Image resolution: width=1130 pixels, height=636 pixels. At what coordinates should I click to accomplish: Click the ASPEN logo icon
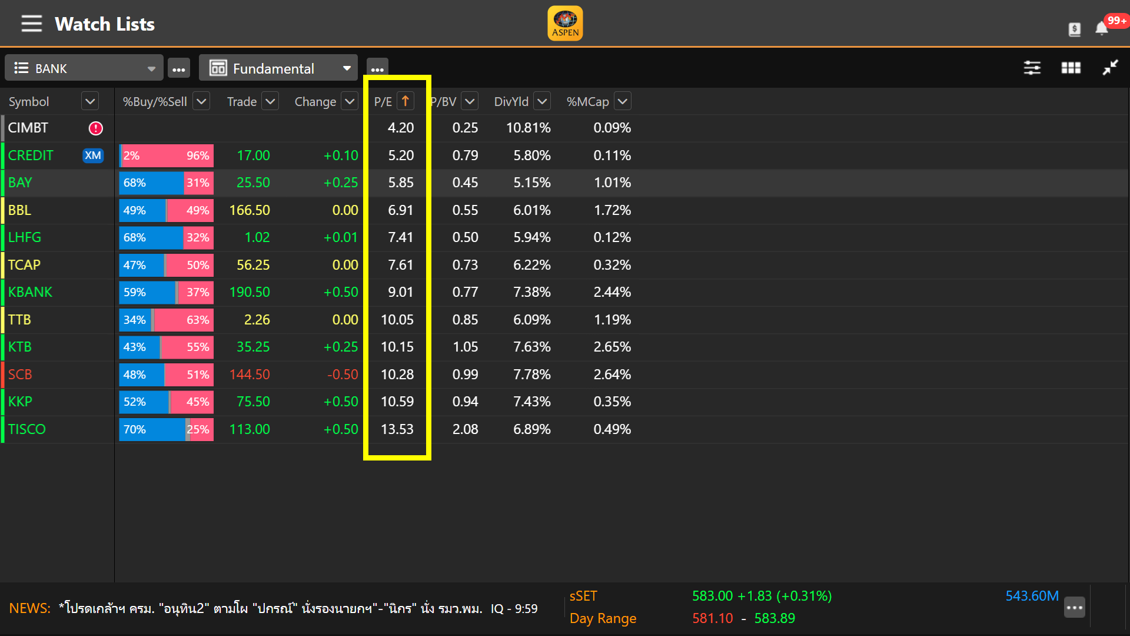tap(565, 24)
